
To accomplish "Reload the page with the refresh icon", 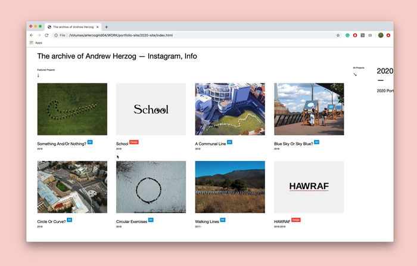I will pyautogui.click(x=46, y=35).
